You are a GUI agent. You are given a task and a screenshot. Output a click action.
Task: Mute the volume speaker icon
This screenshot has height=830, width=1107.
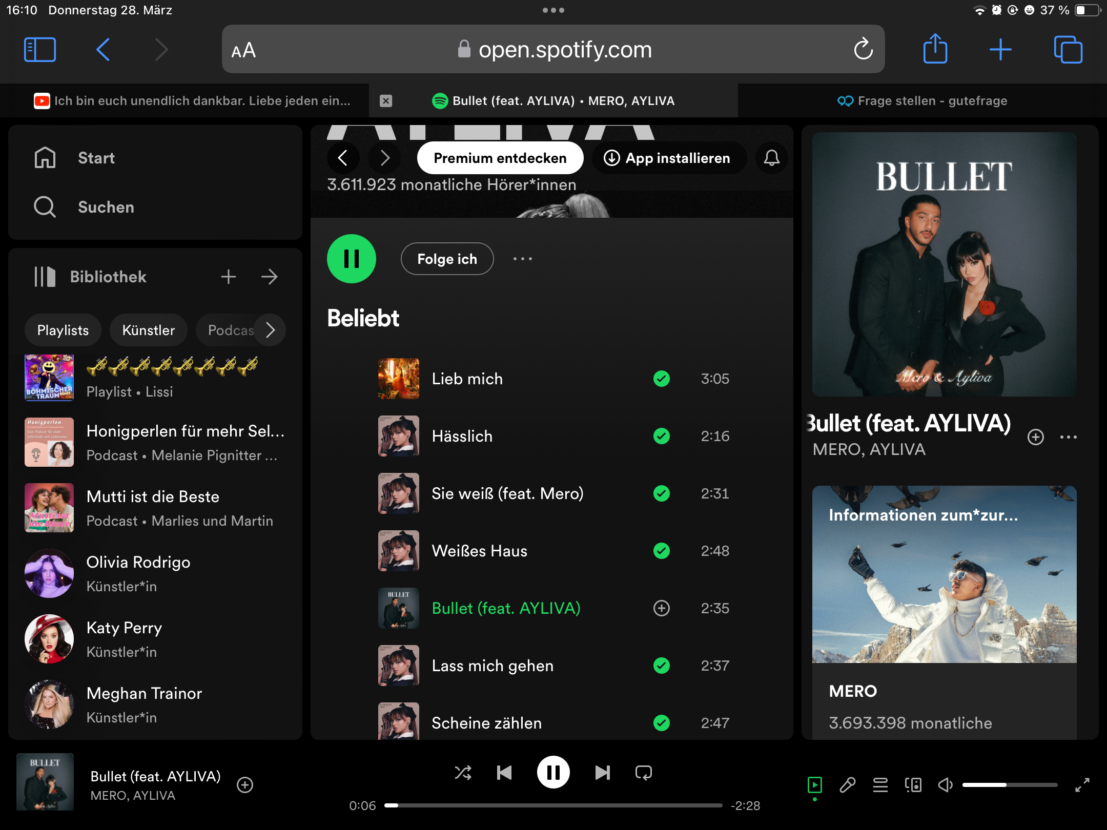click(x=945, y=785)
